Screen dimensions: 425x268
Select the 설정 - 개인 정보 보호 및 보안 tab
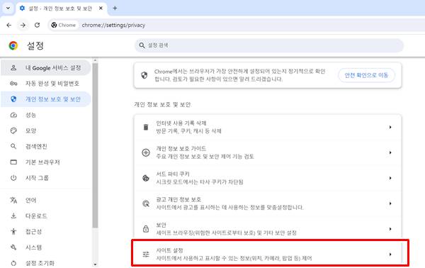(61, 9)
